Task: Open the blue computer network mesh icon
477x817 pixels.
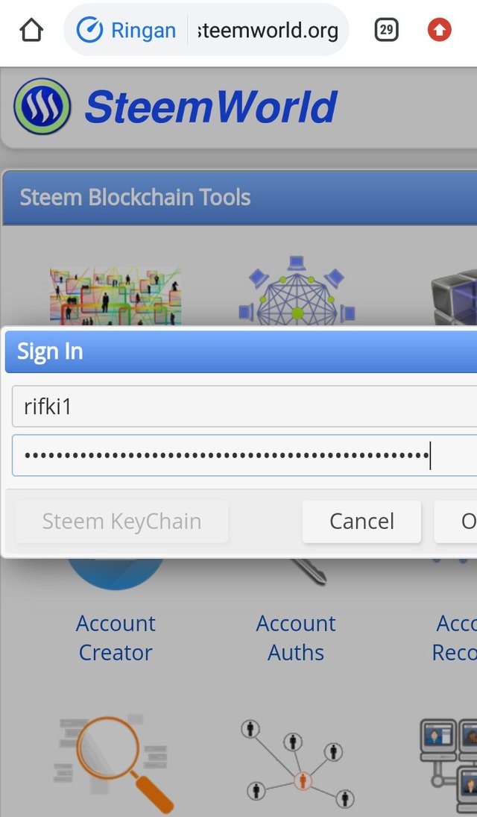Action: click(297, 290)
